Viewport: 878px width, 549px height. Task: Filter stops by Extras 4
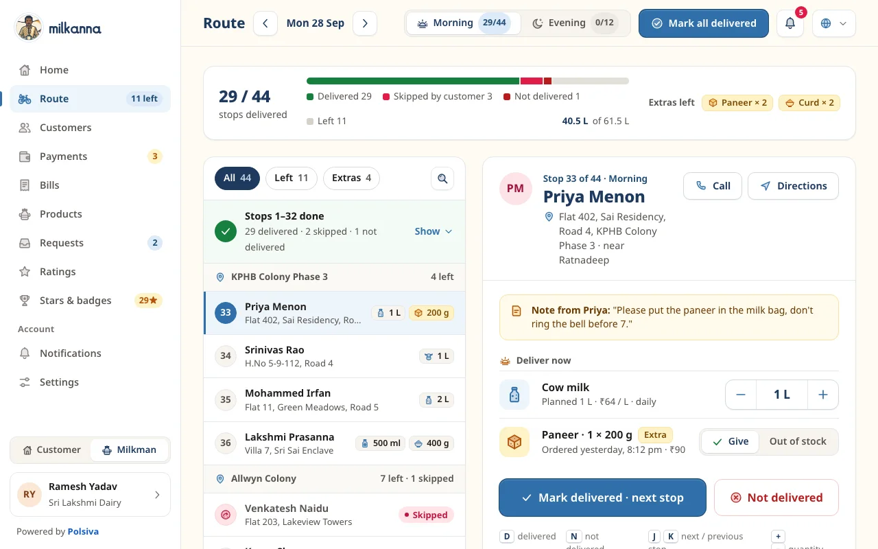[351, 178]
